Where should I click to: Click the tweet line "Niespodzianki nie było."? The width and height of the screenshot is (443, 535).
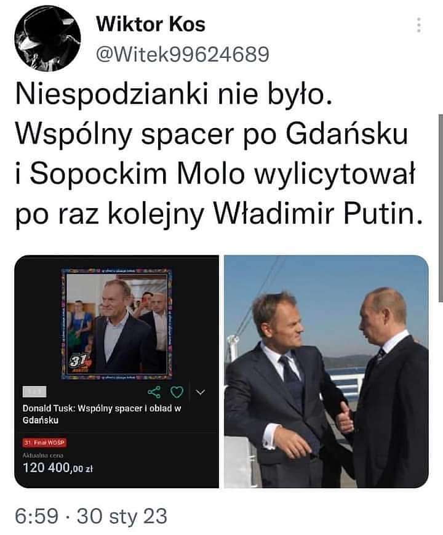pos(174,95)
